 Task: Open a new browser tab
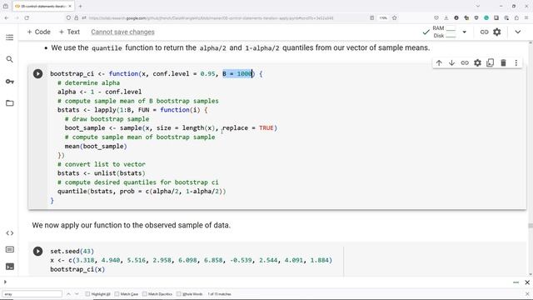pyautogui.click(x=80, y=6)
